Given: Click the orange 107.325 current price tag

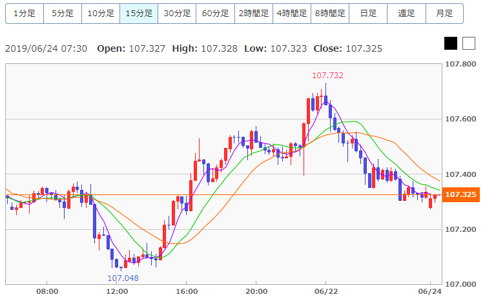Looking at the screenshot, I should (x=460, y=194).
